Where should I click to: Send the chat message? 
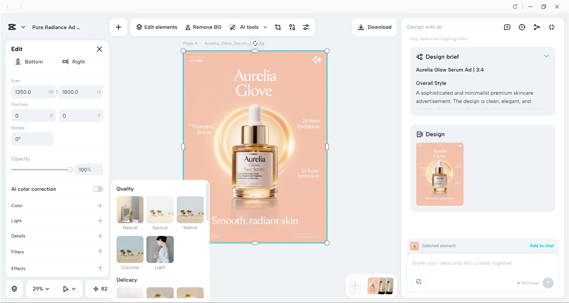point(548,283)
